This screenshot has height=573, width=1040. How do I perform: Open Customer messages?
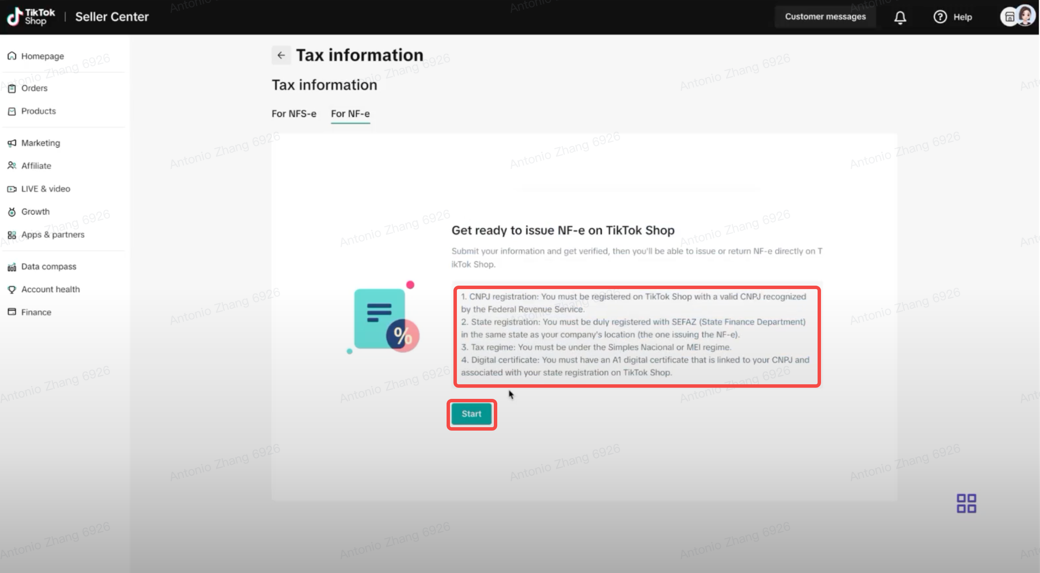[825, 17]
